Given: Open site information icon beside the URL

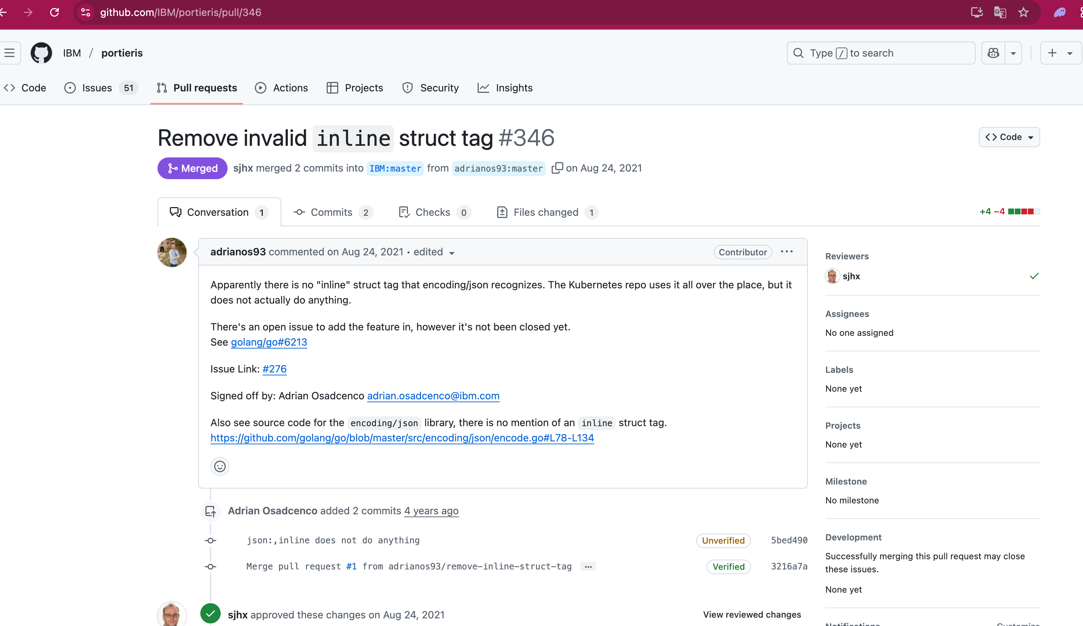Looking at the screenshot, I should [86, 12].
